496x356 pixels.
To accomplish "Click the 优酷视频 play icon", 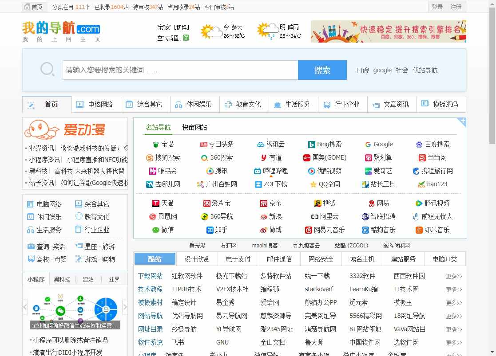I will (x=312, y=171).
